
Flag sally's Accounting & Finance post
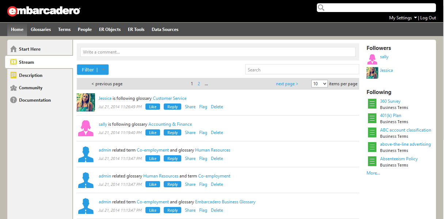click(203, 133)
